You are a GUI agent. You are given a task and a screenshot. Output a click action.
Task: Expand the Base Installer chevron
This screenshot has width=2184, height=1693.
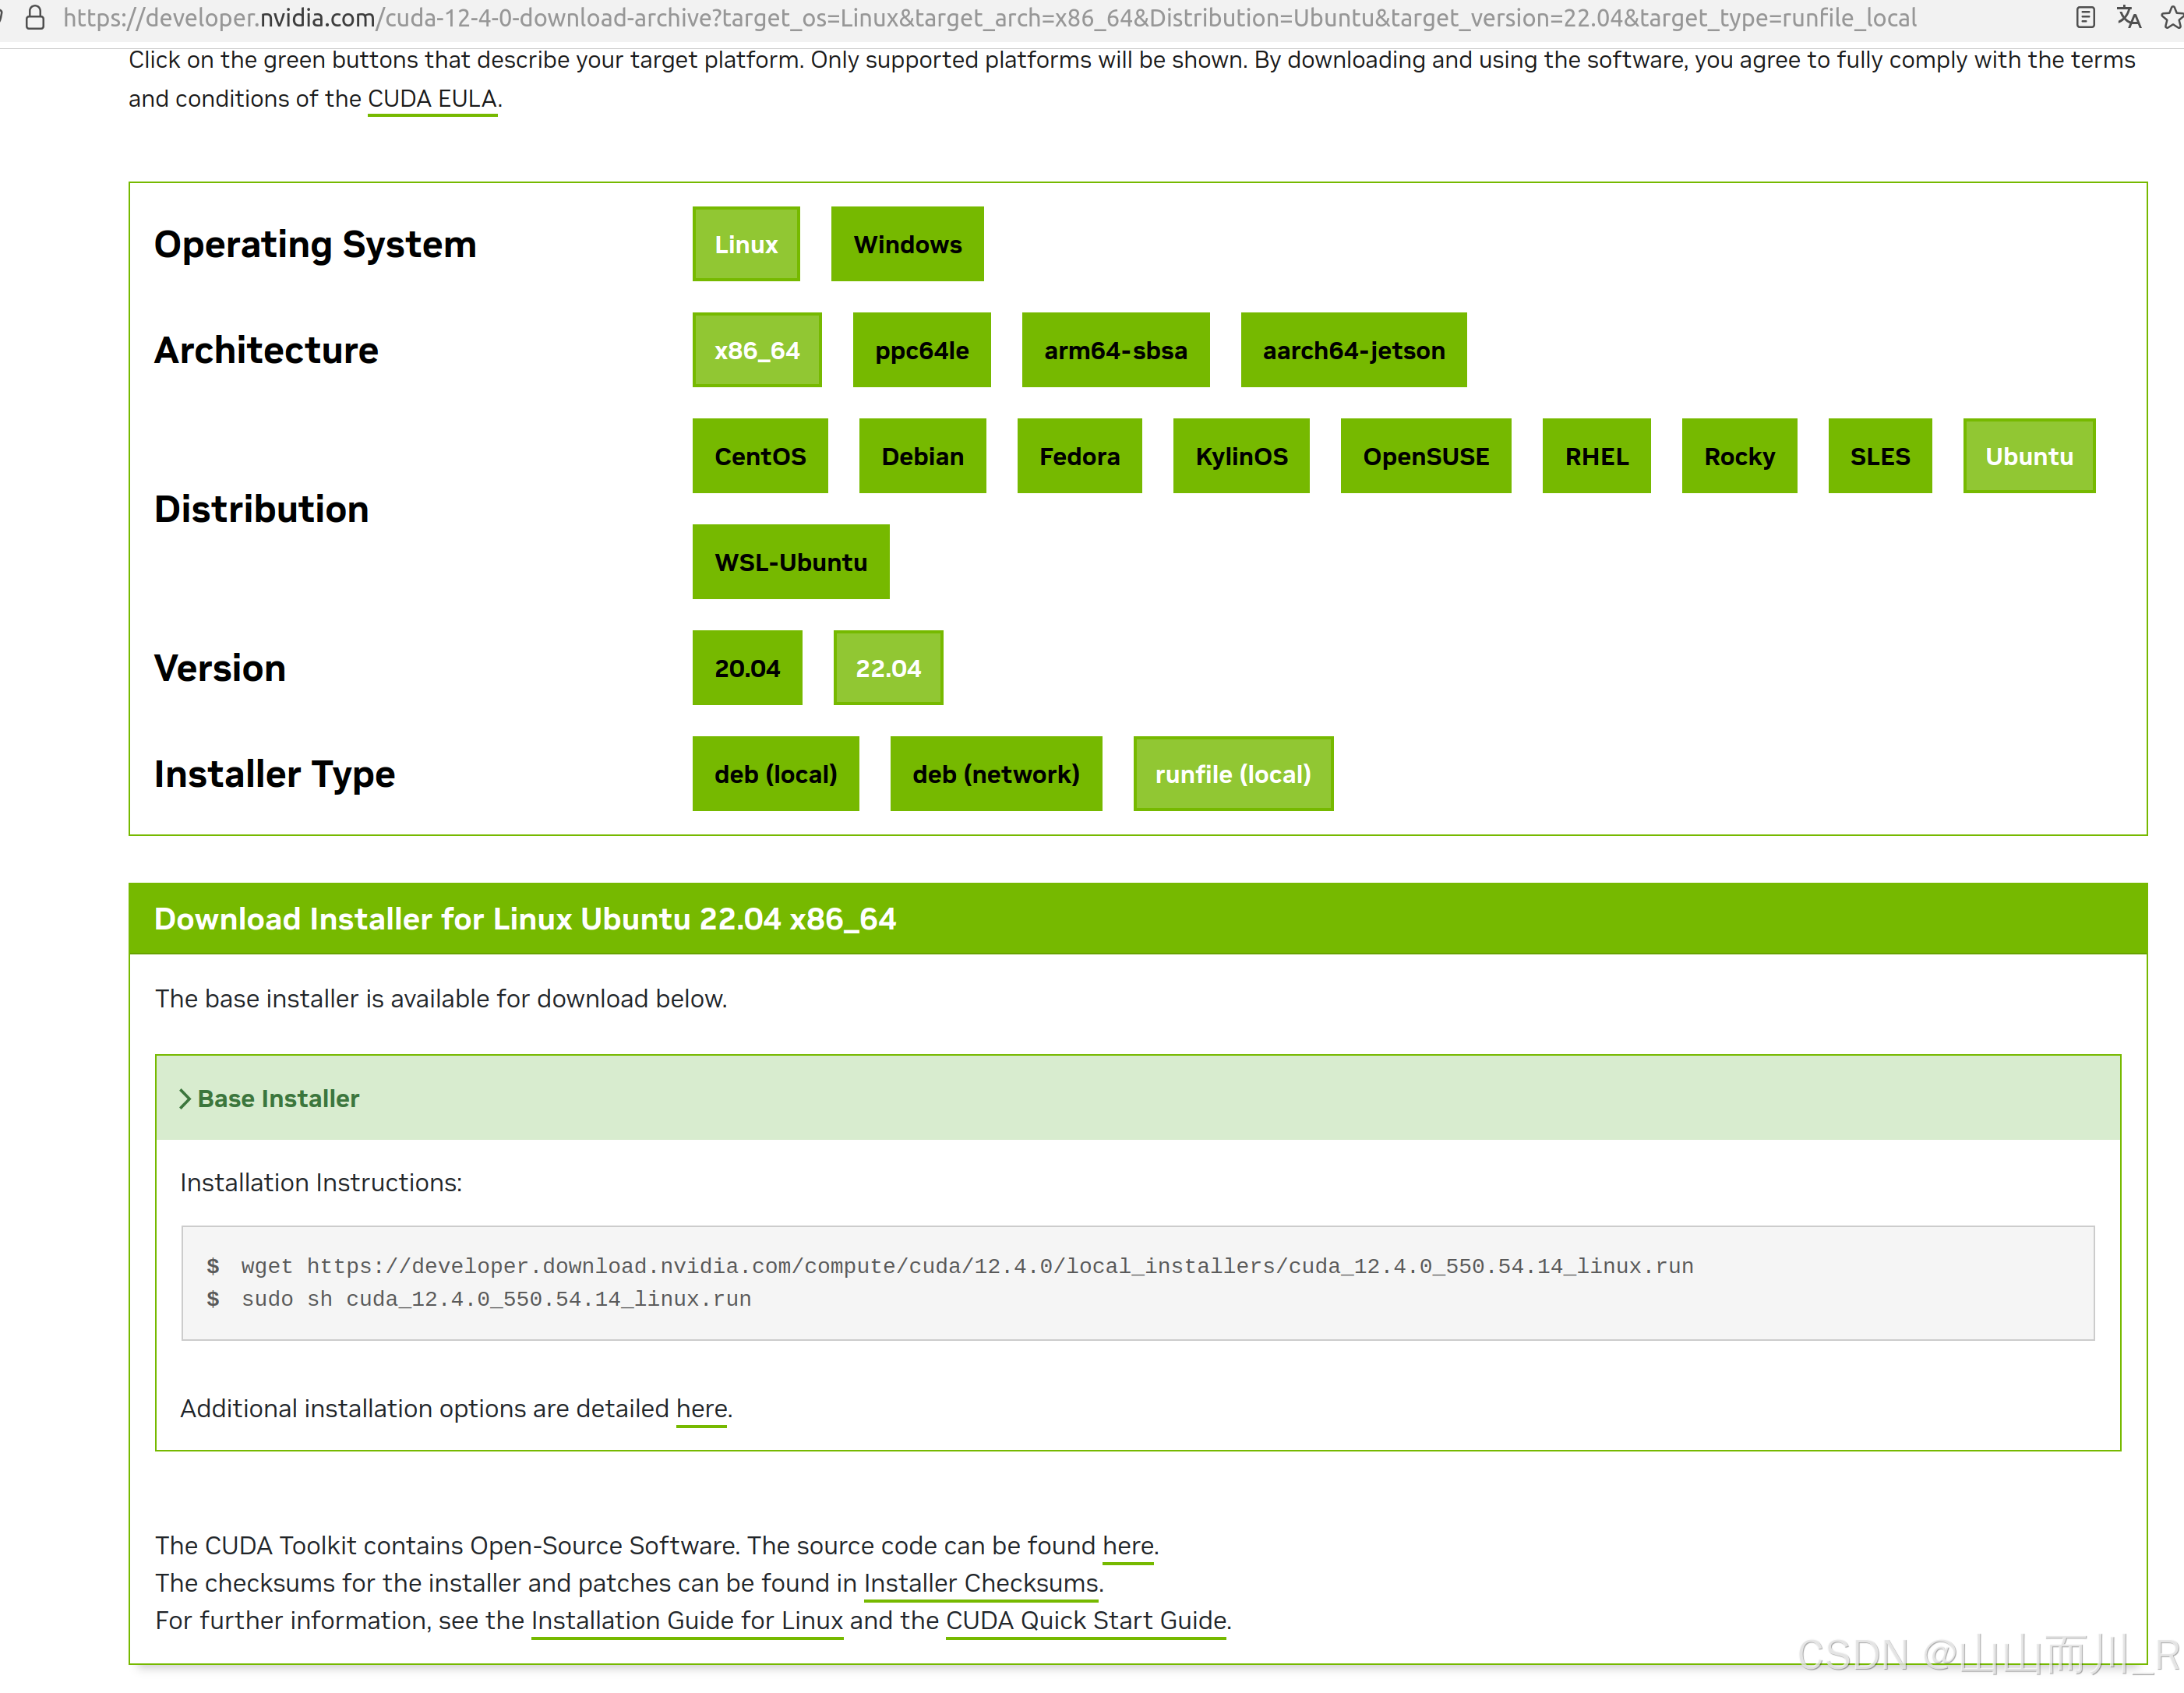pyautogui.click(x=185, y=1099)
